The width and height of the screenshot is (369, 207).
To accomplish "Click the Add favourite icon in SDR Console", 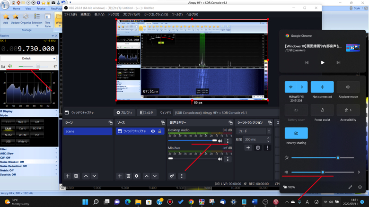I will click(6, 19).
